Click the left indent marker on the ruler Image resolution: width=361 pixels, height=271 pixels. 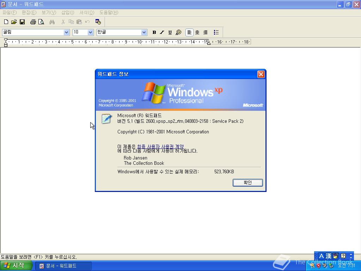6,43
